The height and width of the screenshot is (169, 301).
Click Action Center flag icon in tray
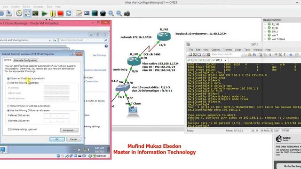click(79, 150)
